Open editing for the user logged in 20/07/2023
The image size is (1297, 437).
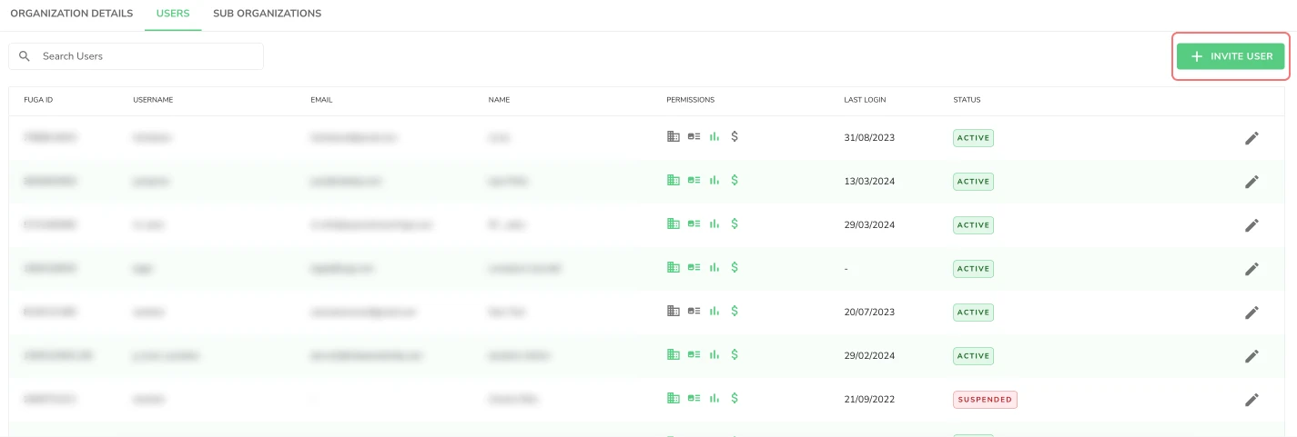1251,313
